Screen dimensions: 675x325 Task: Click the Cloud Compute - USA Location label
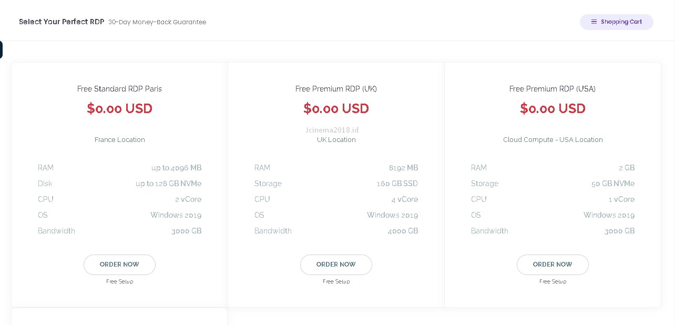[553, 140]
